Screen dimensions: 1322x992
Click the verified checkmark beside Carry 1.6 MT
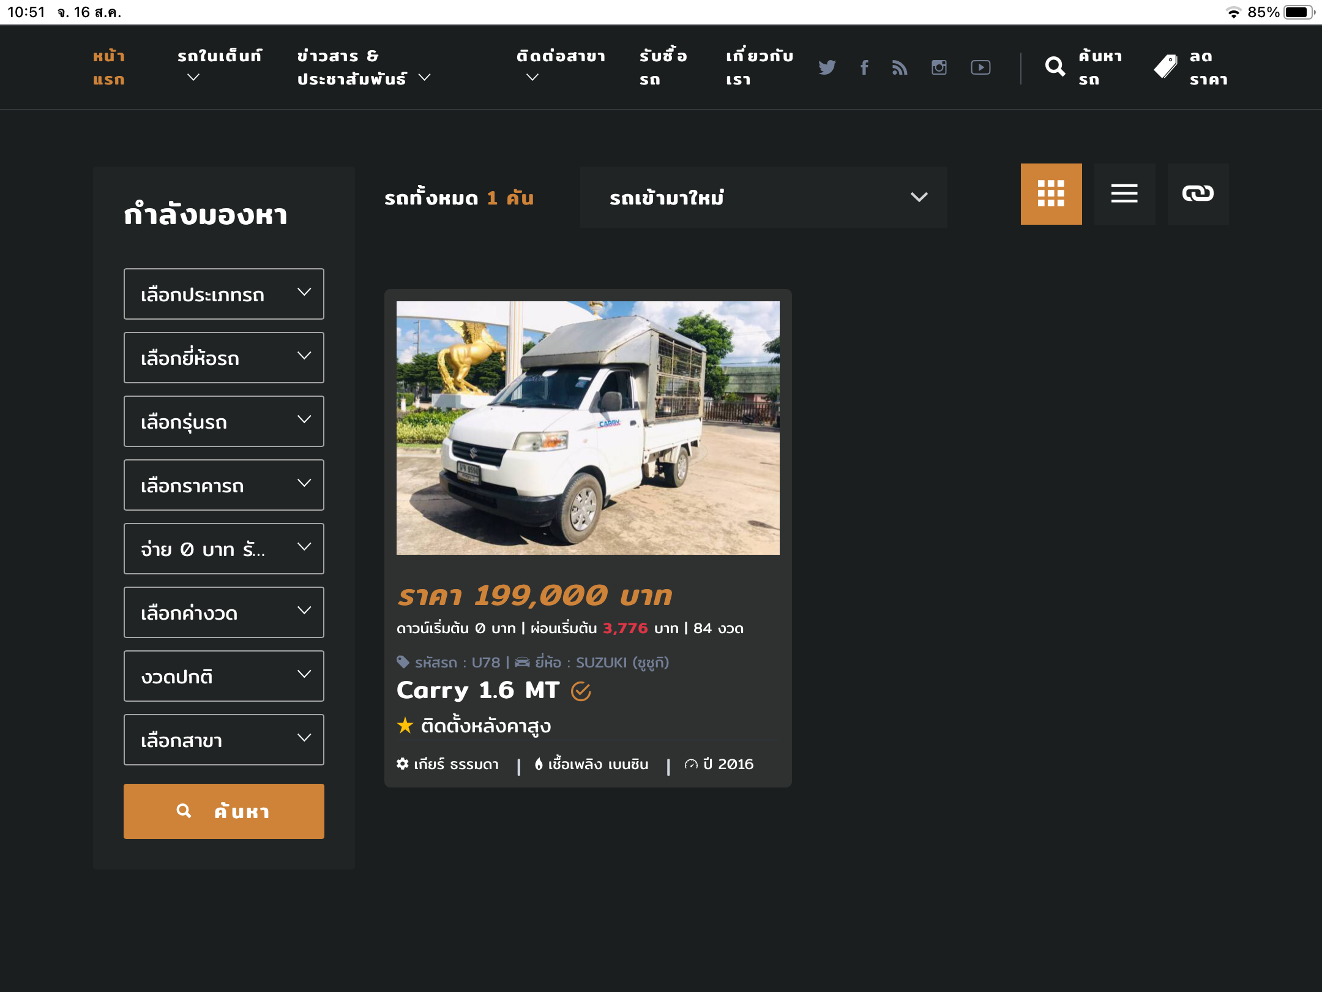[581, 691]
